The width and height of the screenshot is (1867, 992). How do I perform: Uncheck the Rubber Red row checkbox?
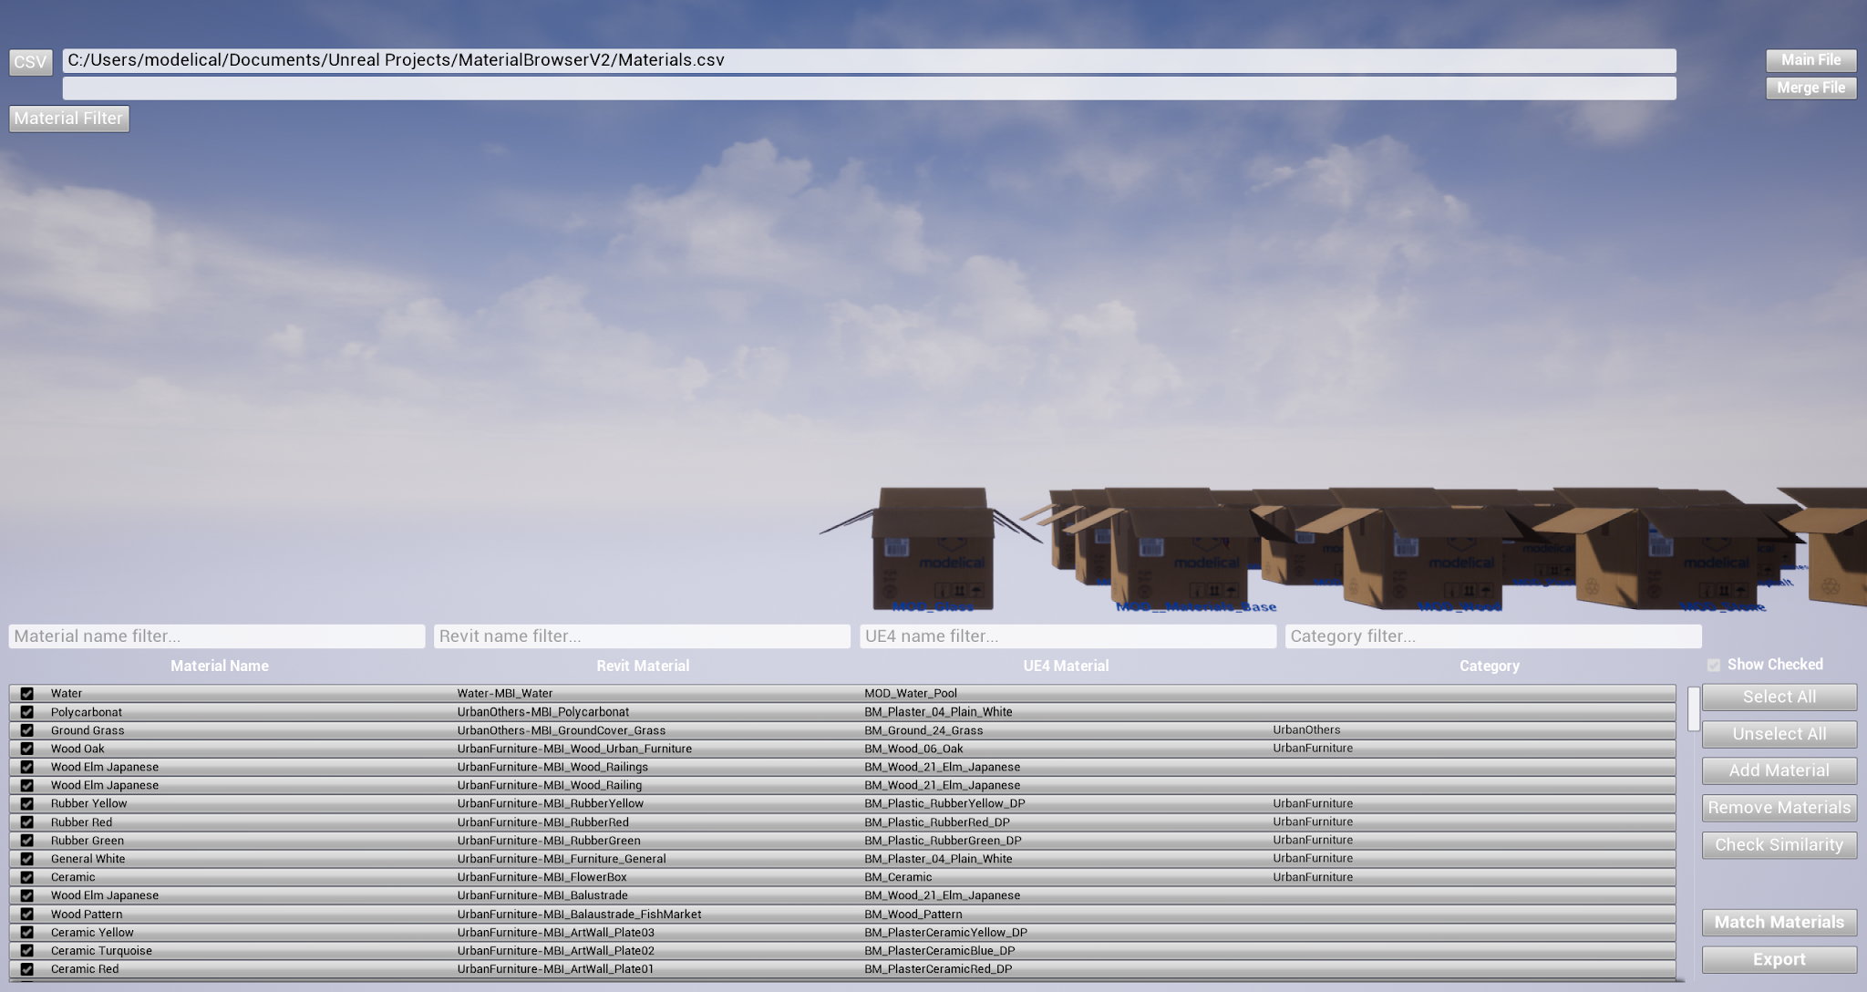27,822
